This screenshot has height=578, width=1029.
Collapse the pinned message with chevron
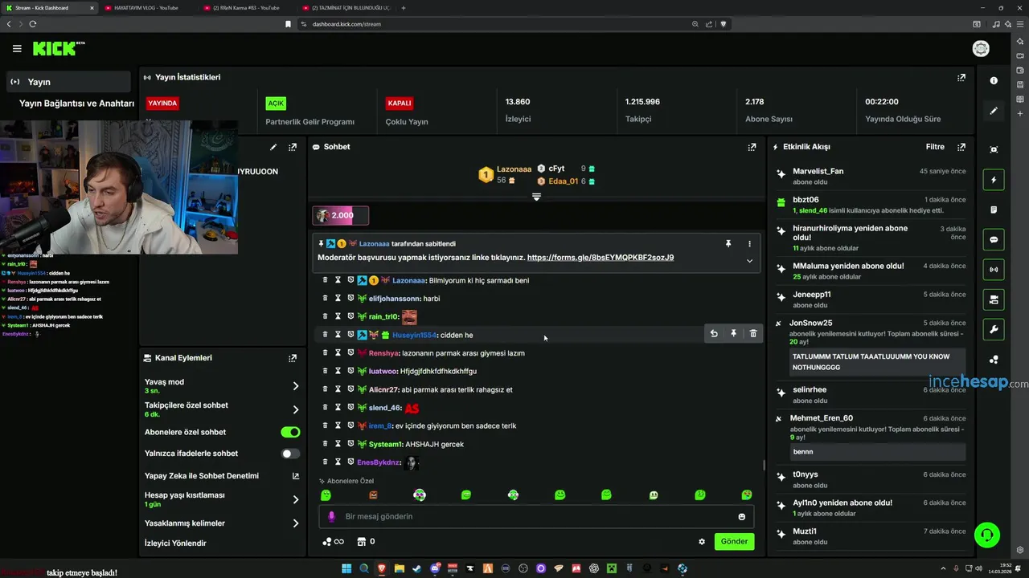(749, 261)
